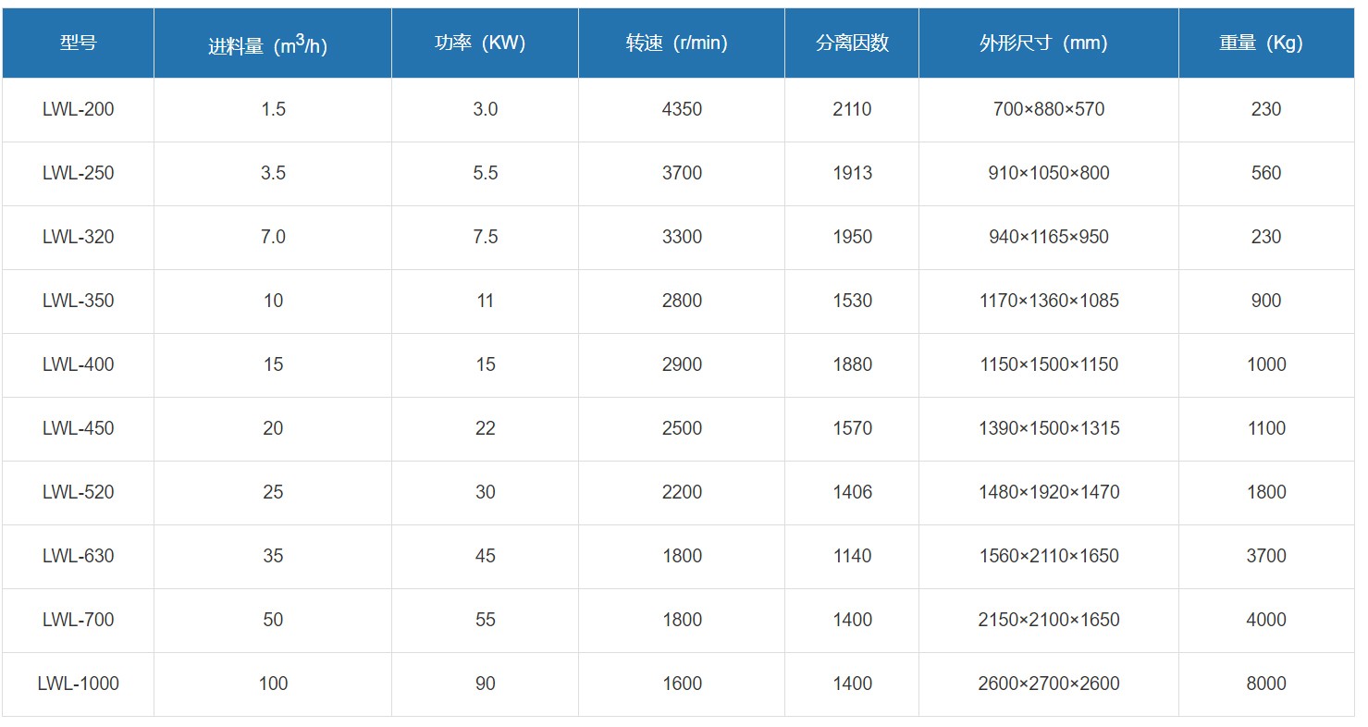Click weight value 4000 for LWL-700

coord(1266,620)
